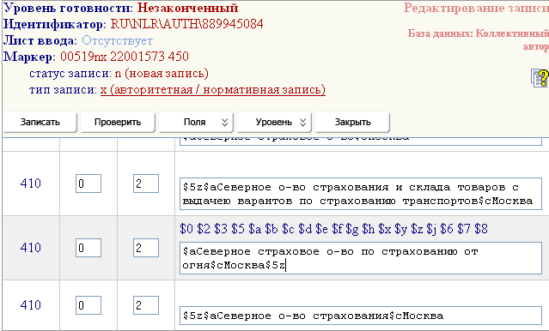Insert subfield $y in highlighted 410 row

click(401, 229)
